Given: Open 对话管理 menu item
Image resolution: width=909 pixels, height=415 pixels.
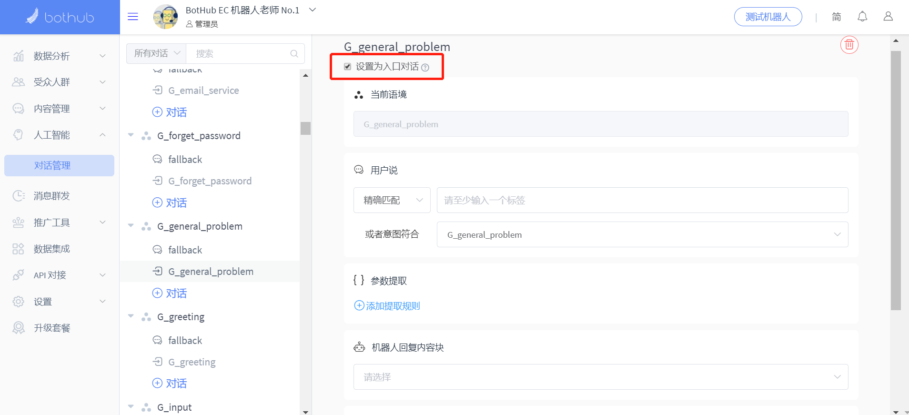Looking at the screenshot, I should pyautogui.click(x=59, y=165).
